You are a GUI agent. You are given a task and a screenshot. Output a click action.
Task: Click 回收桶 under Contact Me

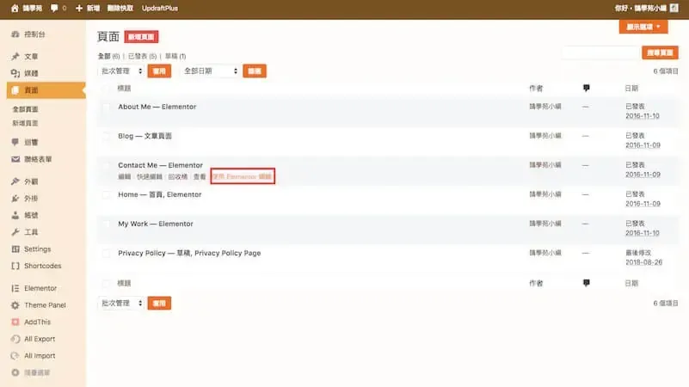[x=177, y=176]
